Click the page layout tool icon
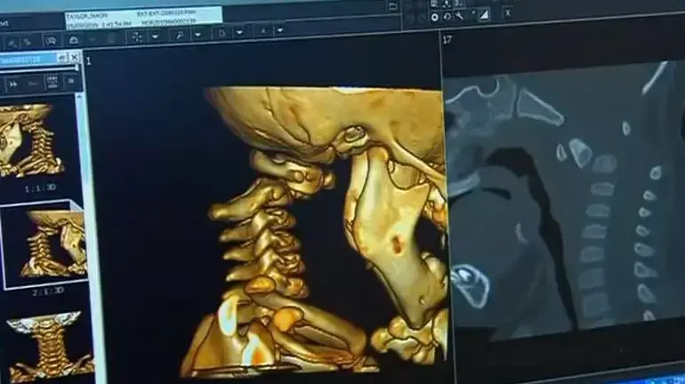 tap(222, 33)
